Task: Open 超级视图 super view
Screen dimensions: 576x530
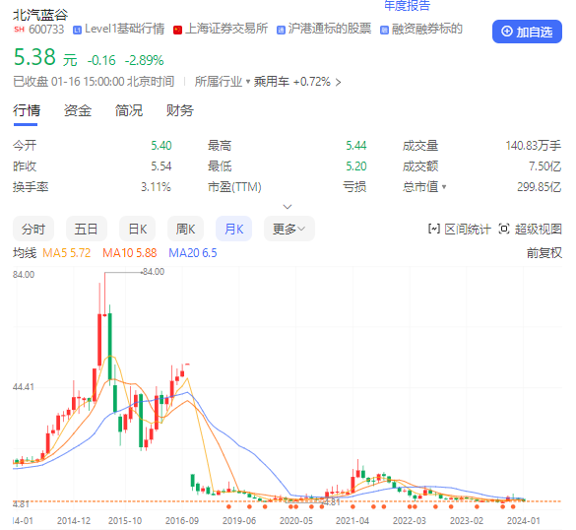Action: click(530, 229)
